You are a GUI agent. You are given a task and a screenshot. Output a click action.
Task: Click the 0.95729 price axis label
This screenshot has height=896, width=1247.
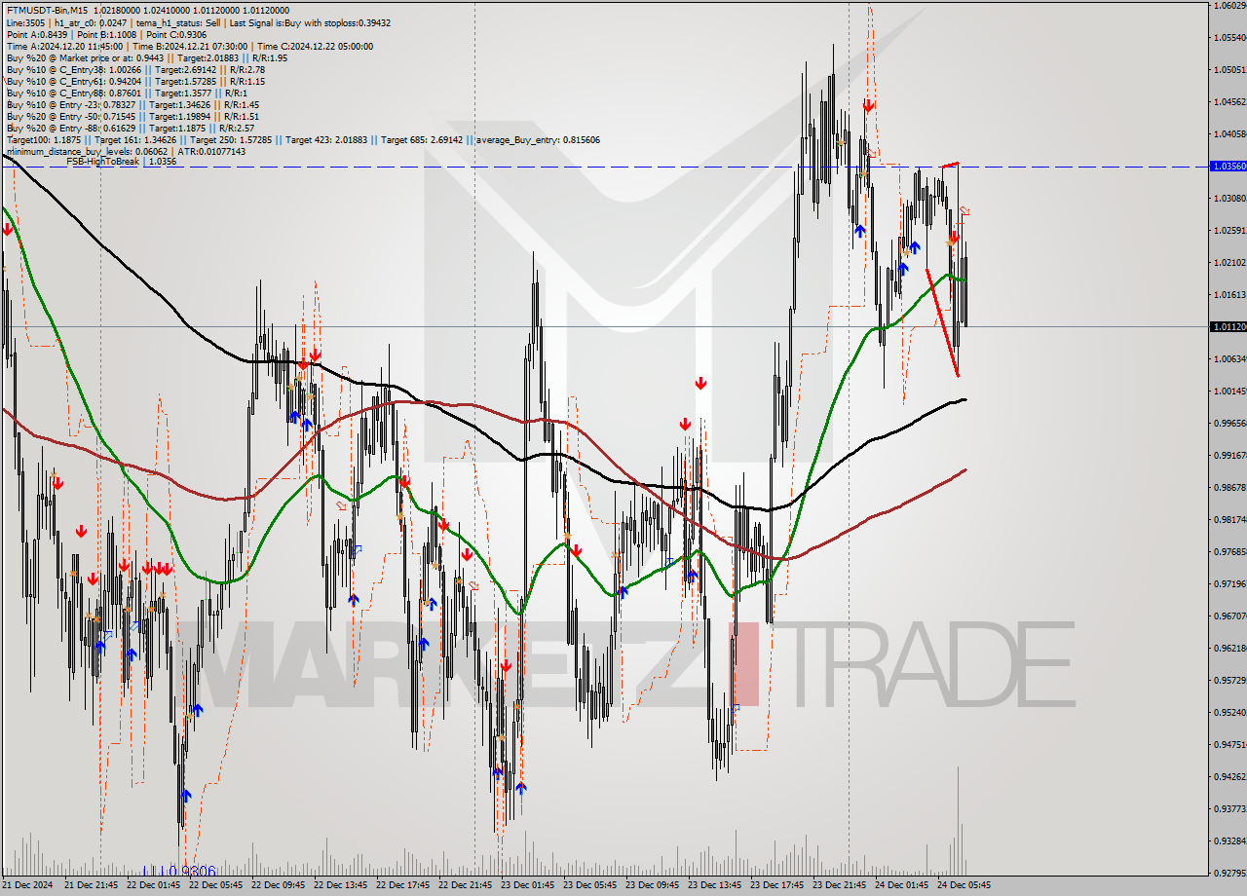coord(1229,680)
